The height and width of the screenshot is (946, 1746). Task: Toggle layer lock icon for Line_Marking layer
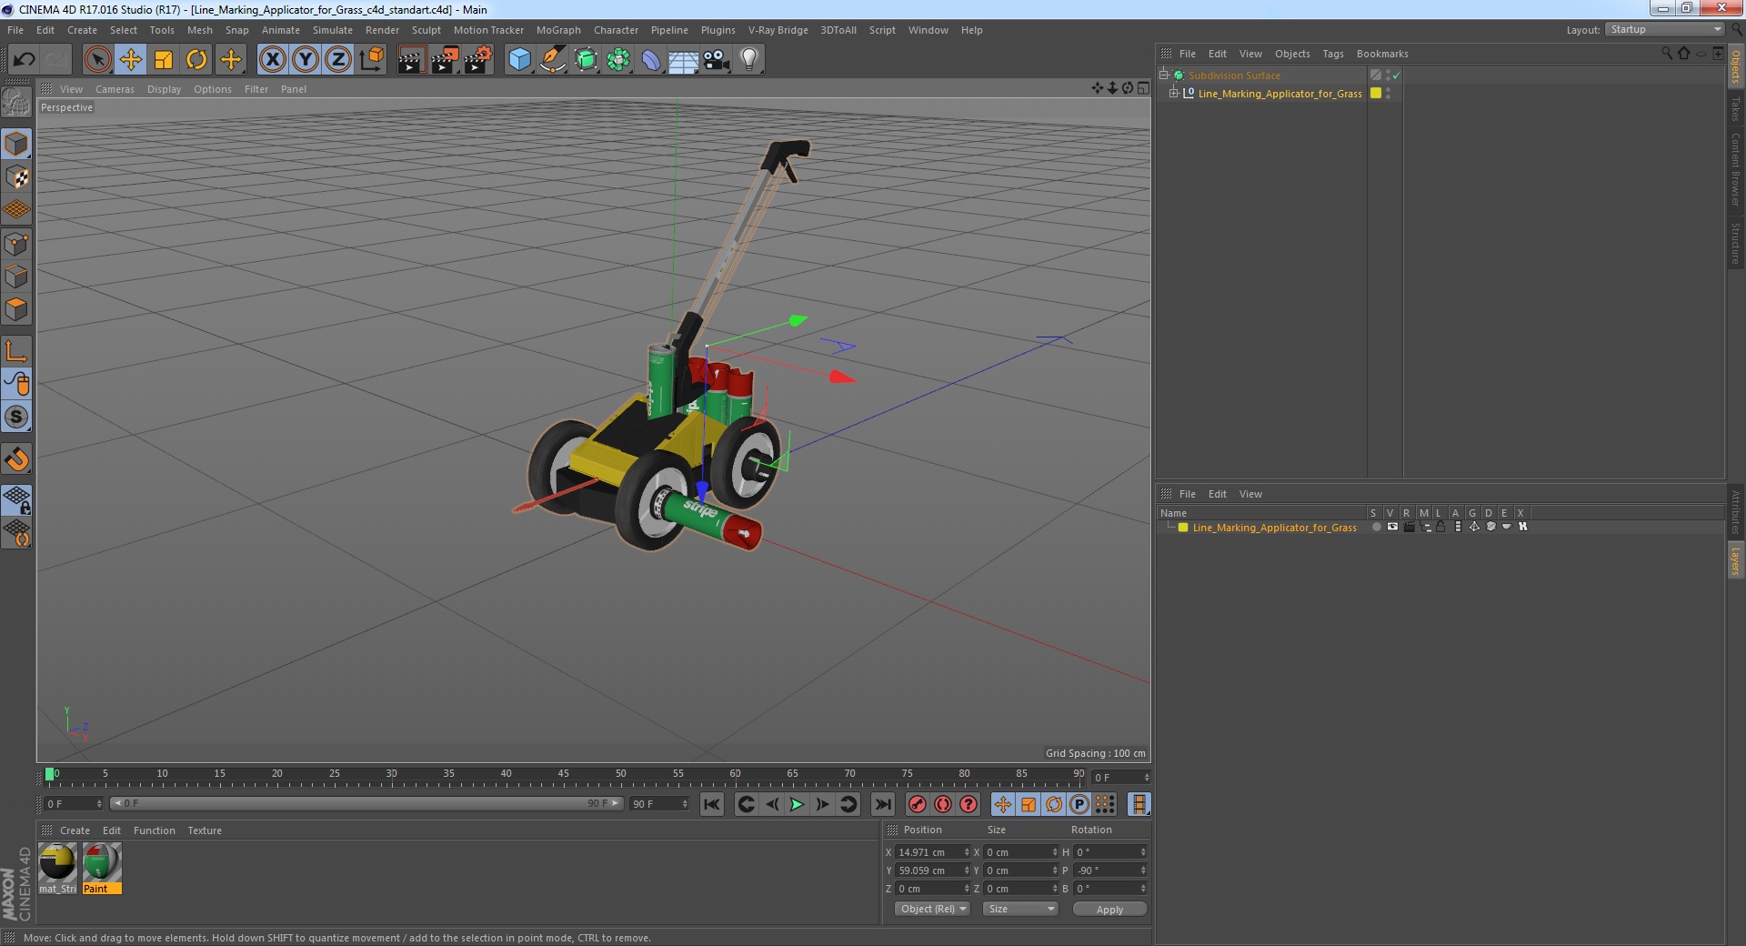point(1440,527)
